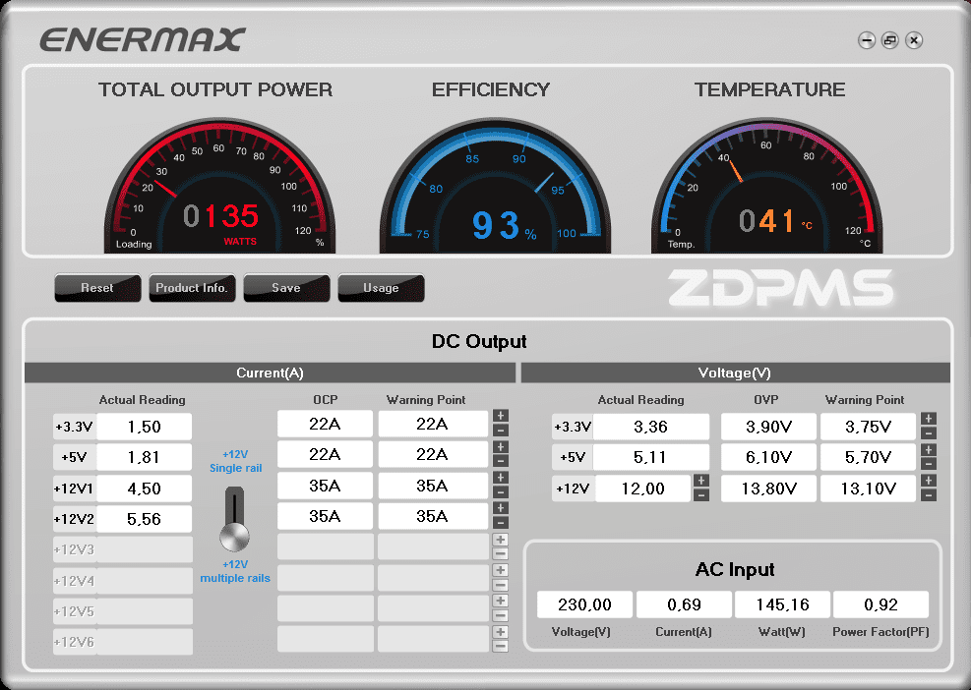Click the voltage warning value 13,10V
Viewport: 971px width, 690px height.
[869, 489]
